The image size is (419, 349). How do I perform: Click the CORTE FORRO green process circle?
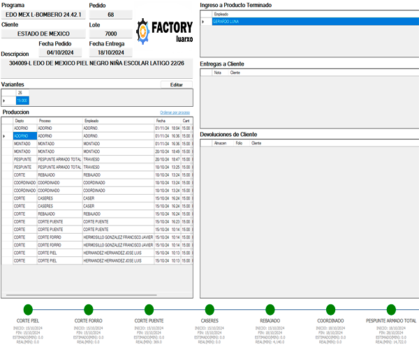point(88,310)
